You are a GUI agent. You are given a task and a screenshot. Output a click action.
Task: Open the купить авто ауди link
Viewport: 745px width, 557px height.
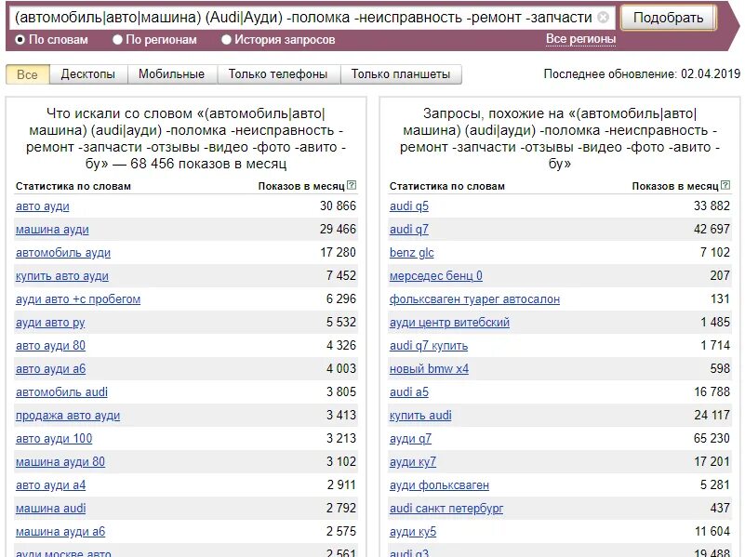coord(62,276)
